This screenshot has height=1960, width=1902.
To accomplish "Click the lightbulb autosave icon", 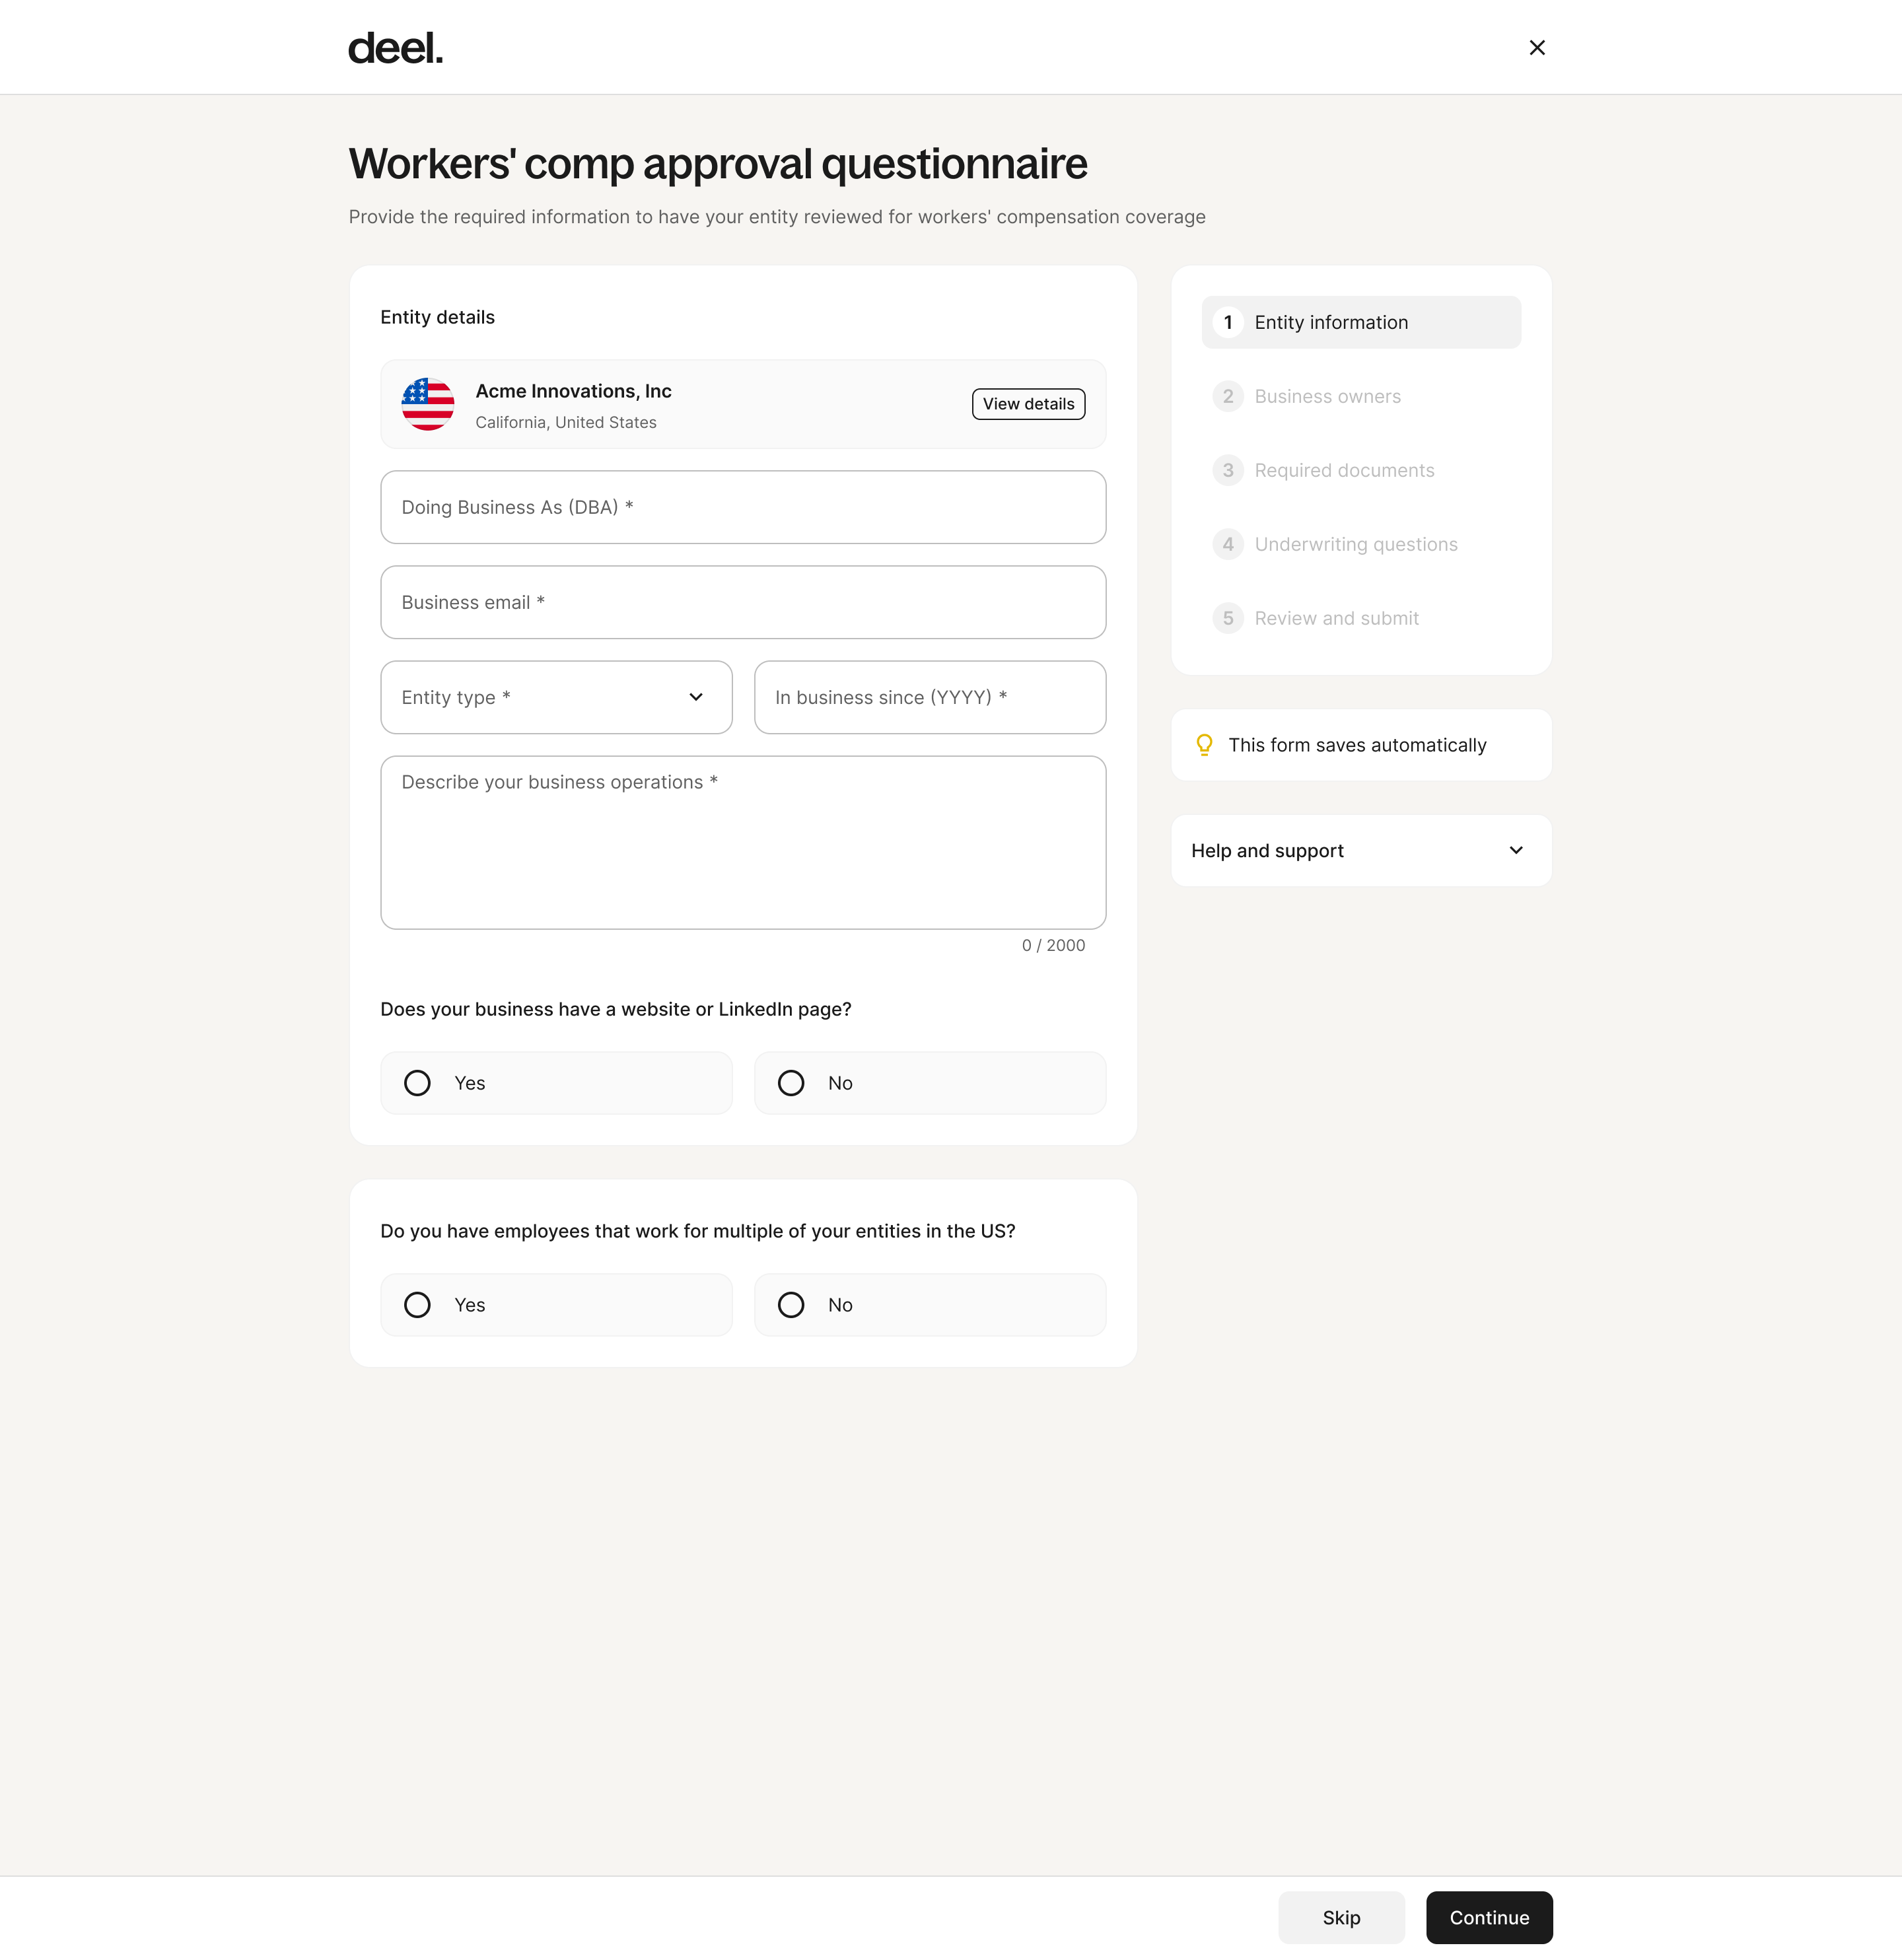I will 1204,745.
